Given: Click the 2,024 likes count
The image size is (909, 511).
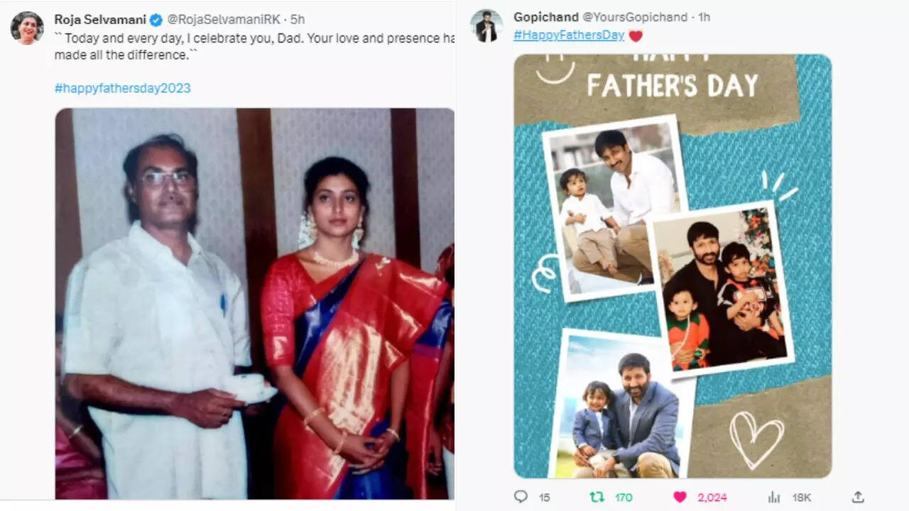Looking at the screenshot, I should click(712, 498).
